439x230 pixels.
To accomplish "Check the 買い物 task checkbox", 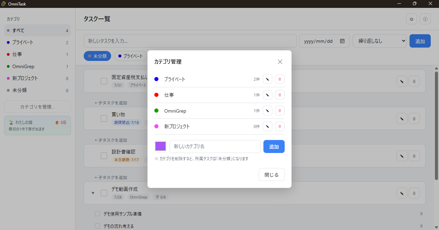I will point(104,118).
